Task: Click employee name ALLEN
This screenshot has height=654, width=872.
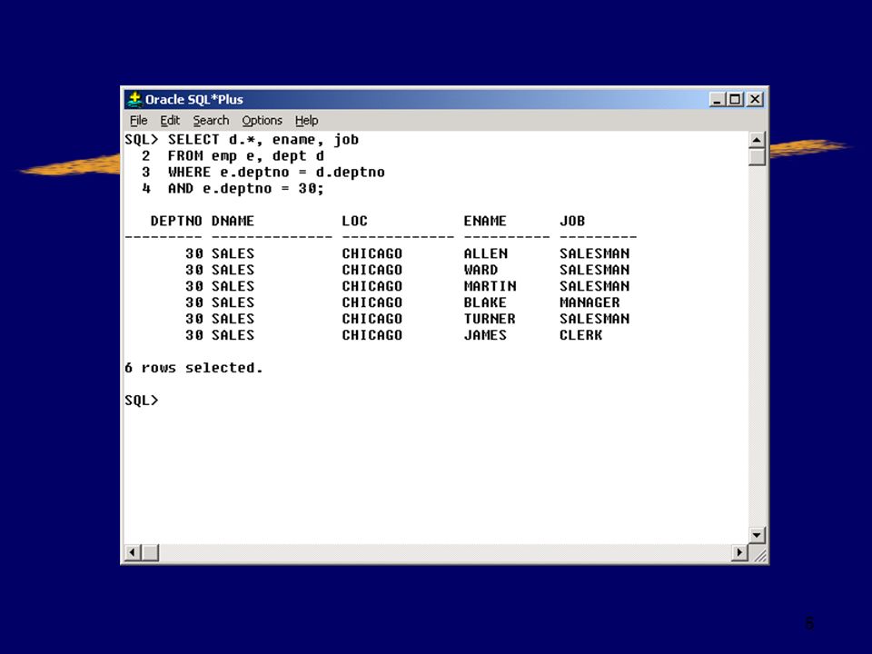Action: [x=485, y=253]
